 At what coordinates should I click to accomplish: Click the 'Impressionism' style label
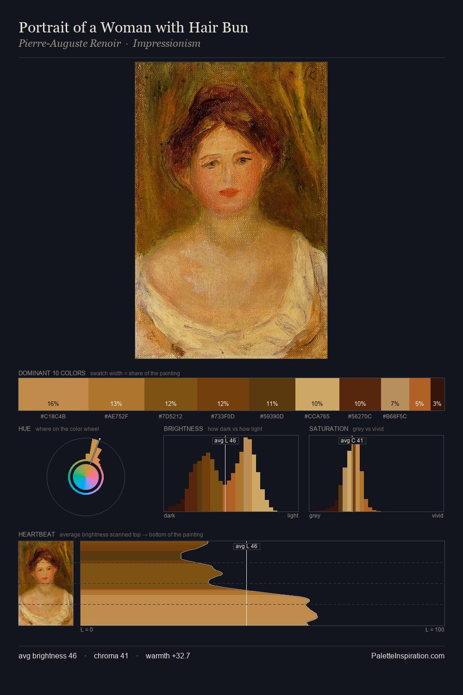(167, 44)
